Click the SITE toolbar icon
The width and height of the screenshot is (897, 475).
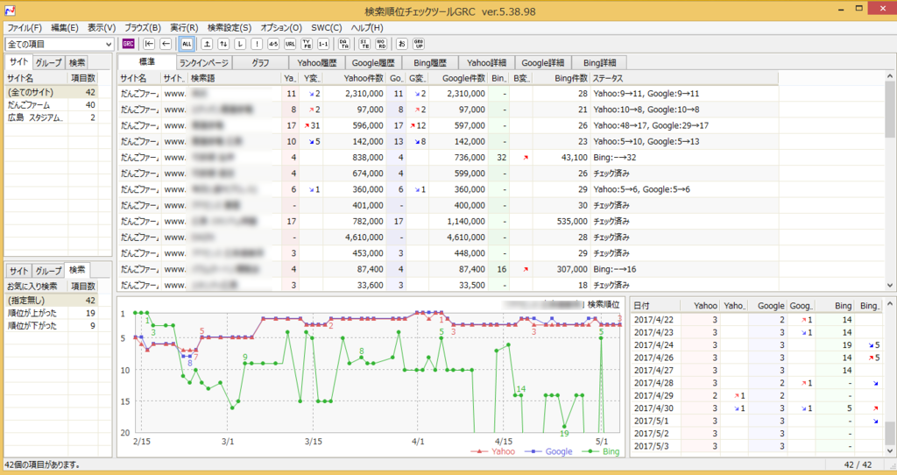(364, 44)
